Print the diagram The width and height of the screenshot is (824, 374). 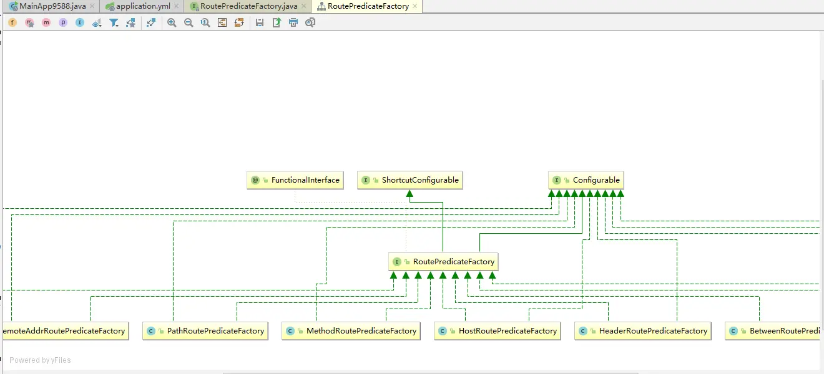click(293, 22)
